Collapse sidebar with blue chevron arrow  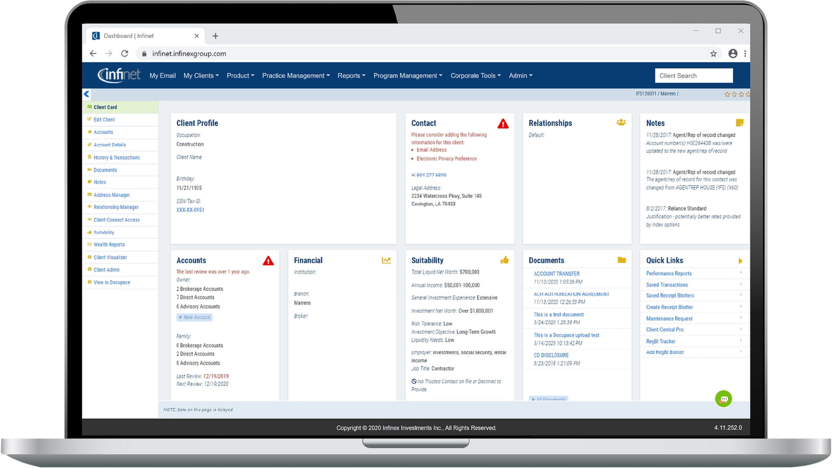coord(87,94)
